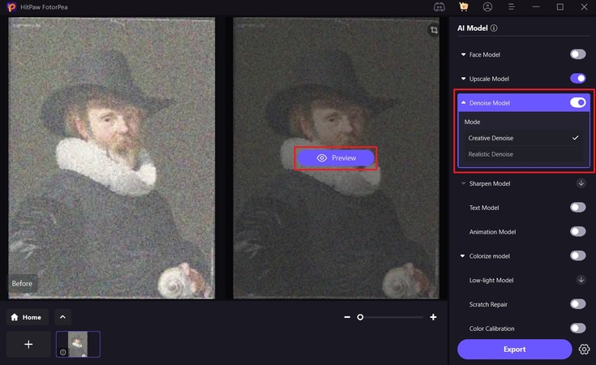
Task: Click the before portrait image
Action: 111,158
